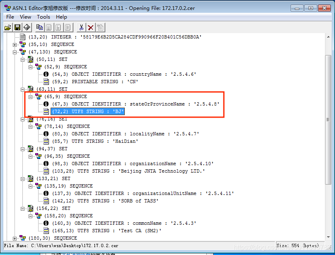The height and width of the screenshot is (255, 335).
Task: Click the info icon beside organizationName
Action: (46, 164)
